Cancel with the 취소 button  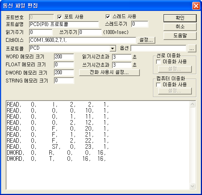pyautogui.click(x=180, y=27)
